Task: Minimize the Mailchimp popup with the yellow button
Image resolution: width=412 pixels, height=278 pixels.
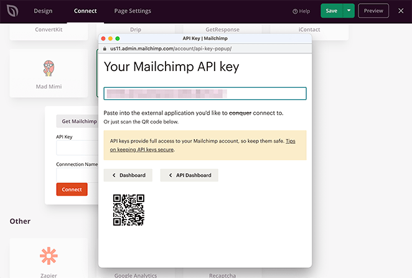Action: [110, 39]
